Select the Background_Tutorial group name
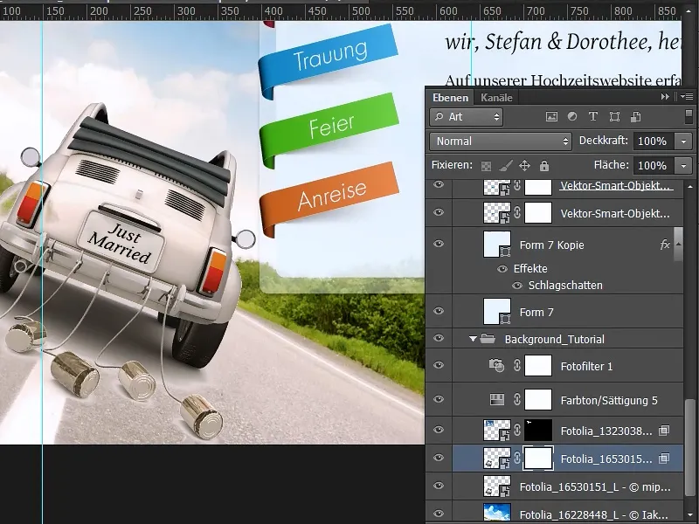 point(555,339)
